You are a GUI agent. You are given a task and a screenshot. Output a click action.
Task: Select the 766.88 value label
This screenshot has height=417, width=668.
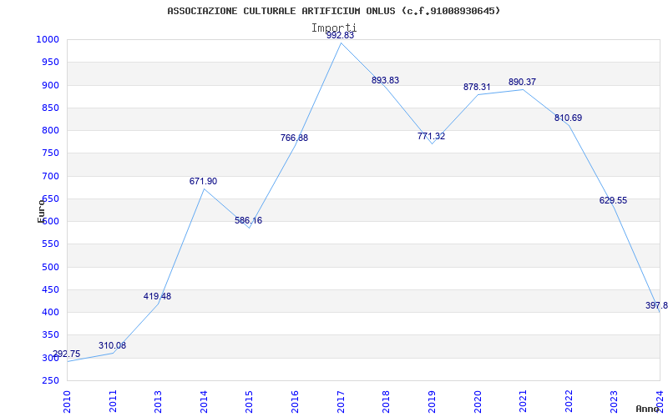click(294, 138)
